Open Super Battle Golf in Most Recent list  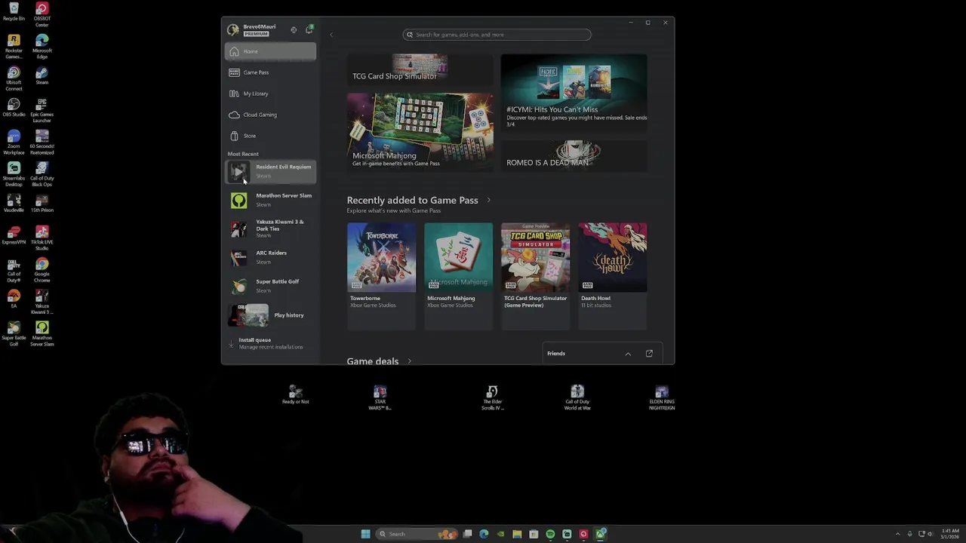pos(270,286)
